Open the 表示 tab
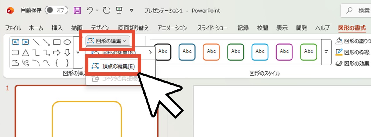Image resolution: width=371 pixels, height=137 pixels. [x=282, y=28]
